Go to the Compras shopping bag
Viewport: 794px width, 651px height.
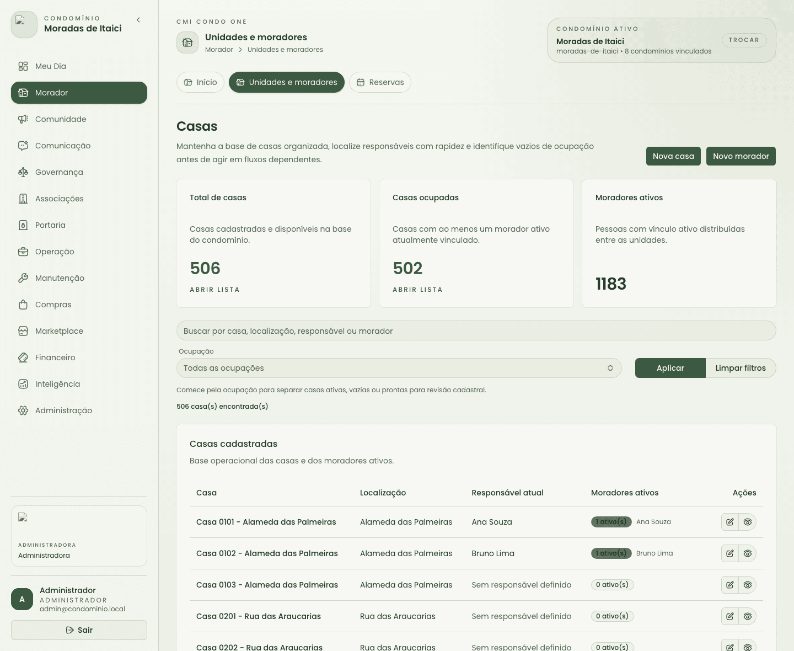pos(79,305)
